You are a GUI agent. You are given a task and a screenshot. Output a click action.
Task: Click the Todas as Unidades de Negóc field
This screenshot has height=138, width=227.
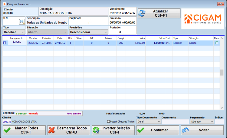(47, 21)
